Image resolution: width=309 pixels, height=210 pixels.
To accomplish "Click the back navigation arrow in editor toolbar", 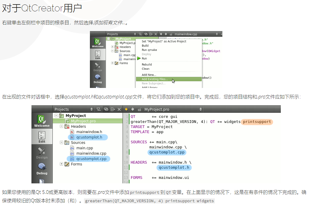I will click(x=126, y=109).
